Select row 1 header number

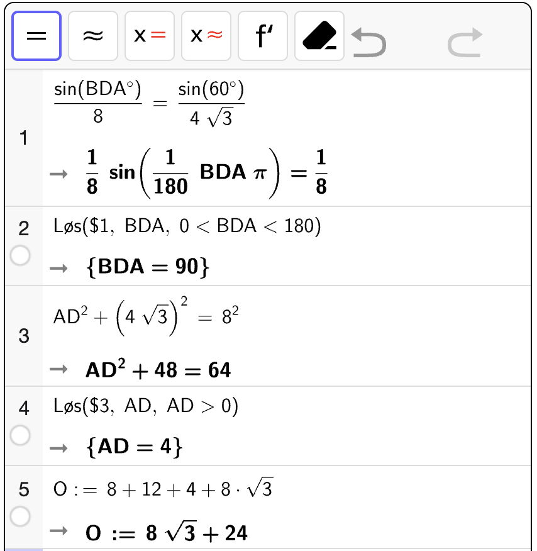pyautogui.click(x=23, y=138)
